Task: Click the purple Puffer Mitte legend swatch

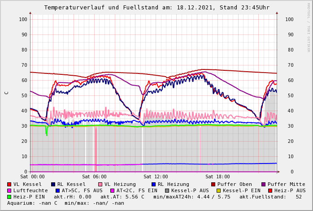Action: (263, 184)
